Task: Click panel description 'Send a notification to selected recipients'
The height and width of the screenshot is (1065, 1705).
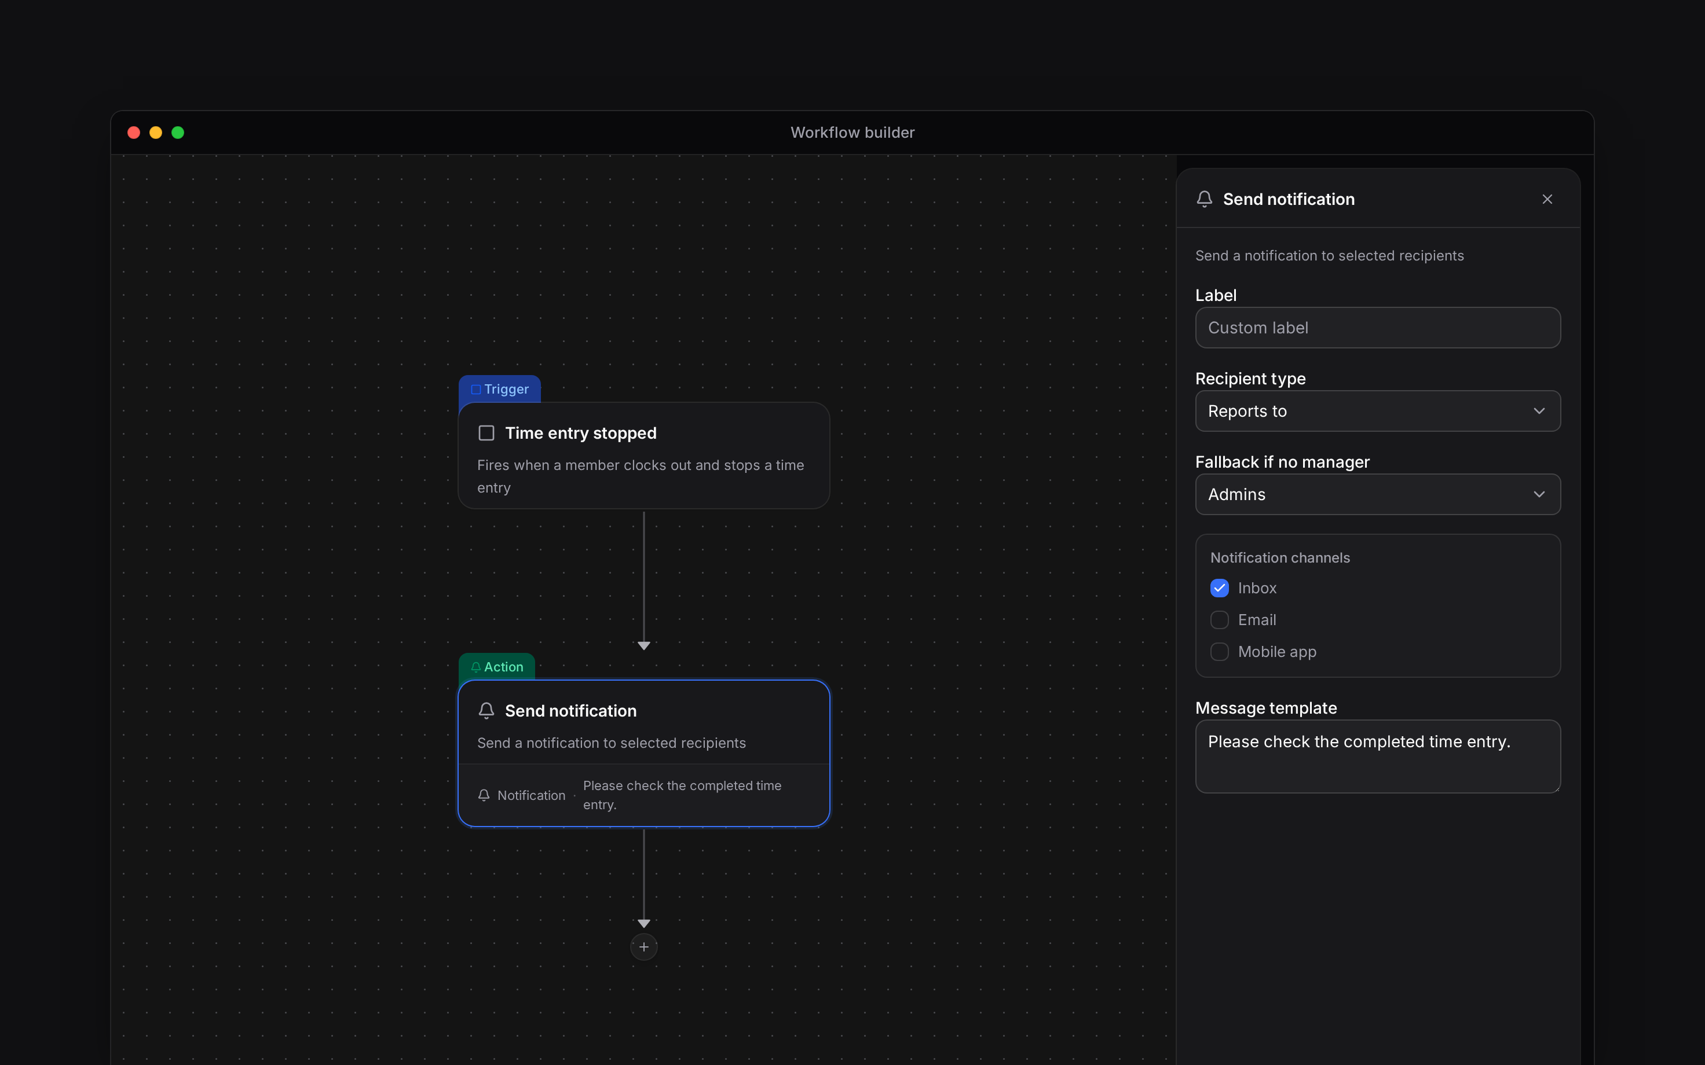Action: pos(1329,256)
